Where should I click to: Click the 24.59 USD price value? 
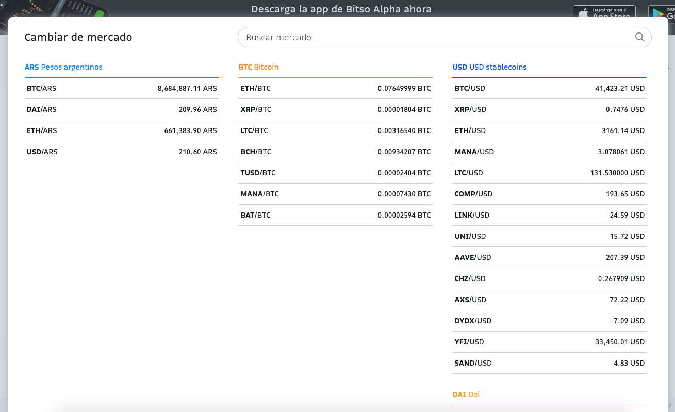[628, 215]
